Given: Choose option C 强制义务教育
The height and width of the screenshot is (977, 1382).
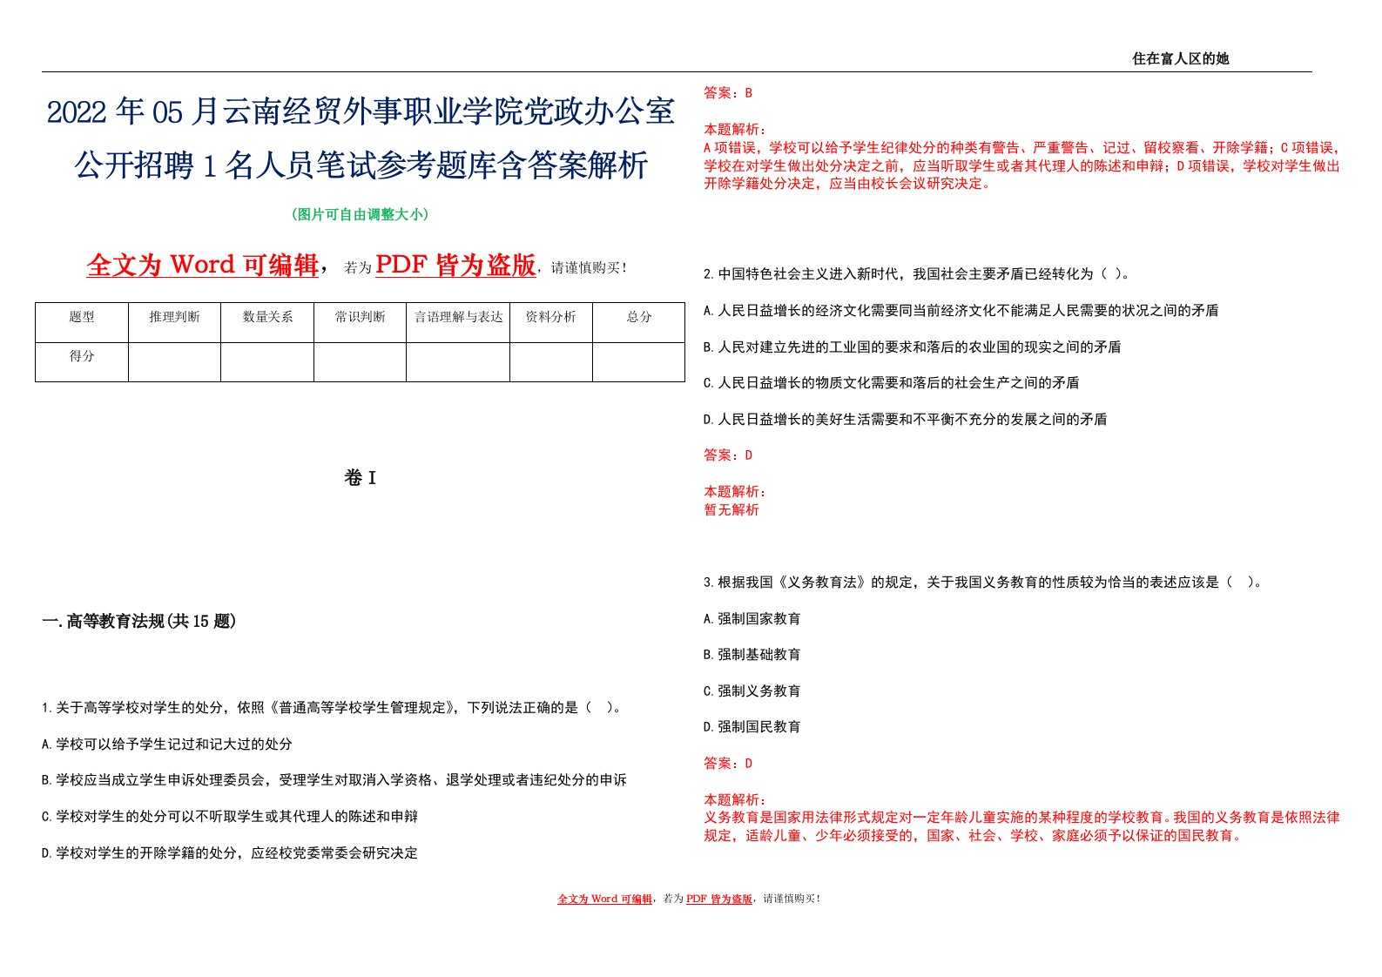Looking at the screenshot, I should pos(752,691).
